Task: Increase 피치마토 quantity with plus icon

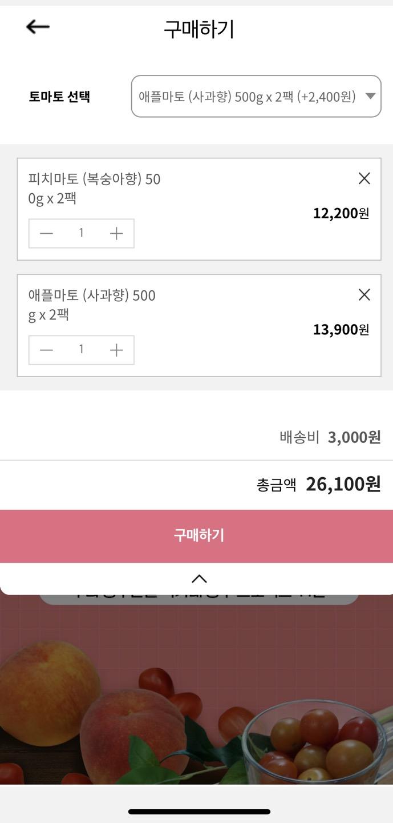Action: pos(116,233)
